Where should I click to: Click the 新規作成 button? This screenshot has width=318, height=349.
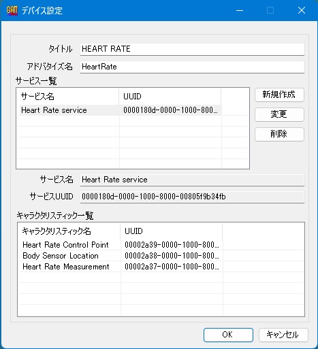click(x=279, y=95)
